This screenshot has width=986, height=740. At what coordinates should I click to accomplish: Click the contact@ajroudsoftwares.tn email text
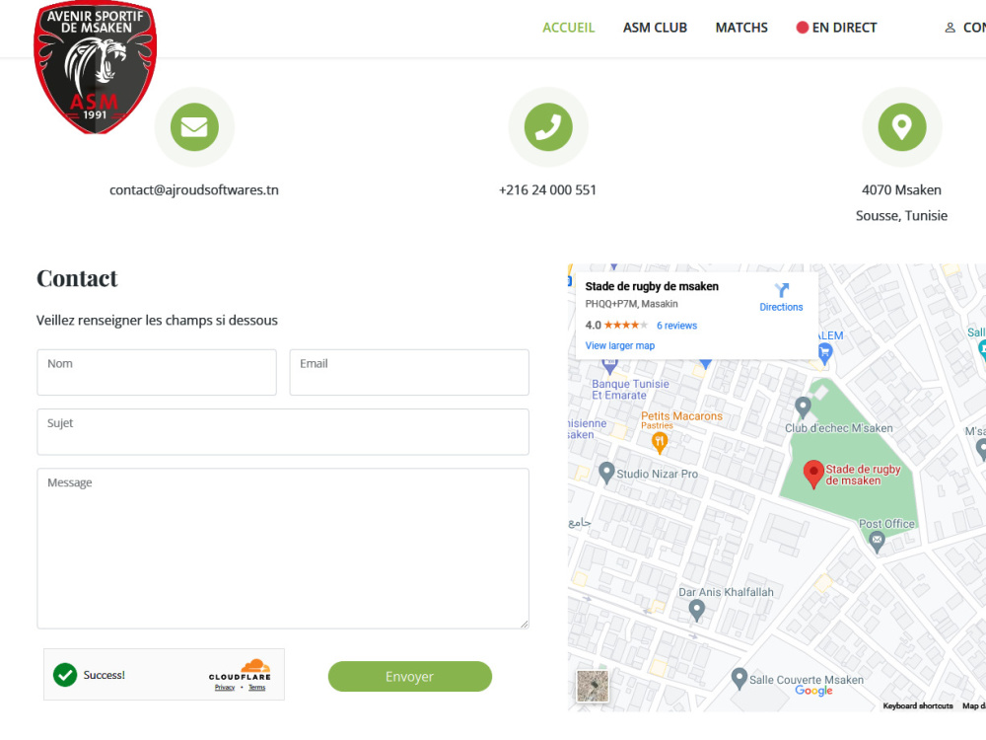pyautogui.click(x=193, y=190)
